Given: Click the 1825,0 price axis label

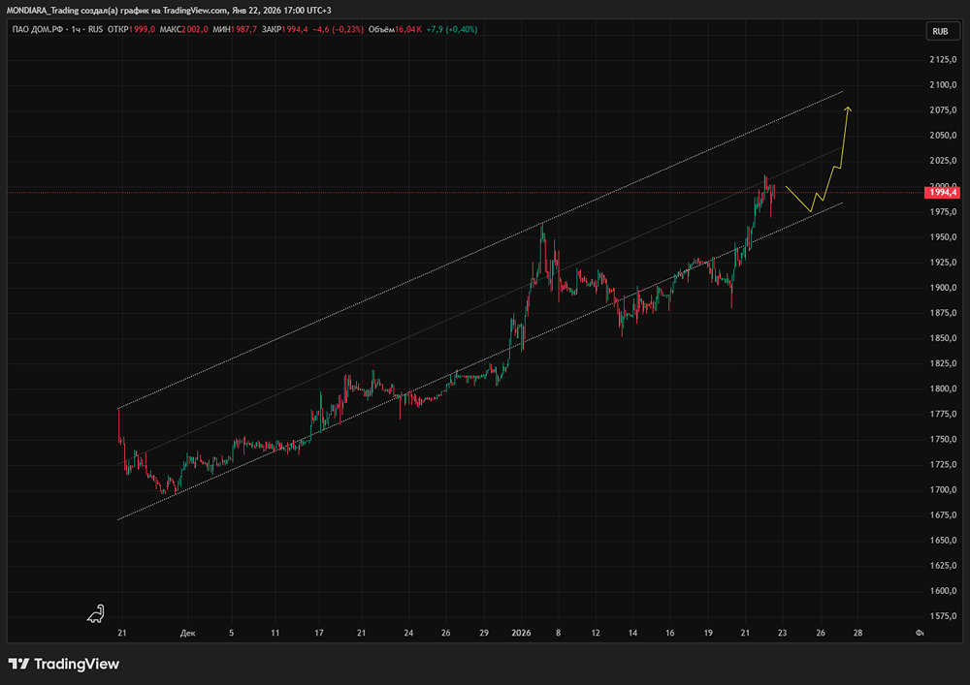Looking at the screenshot, I should (943, 363).
